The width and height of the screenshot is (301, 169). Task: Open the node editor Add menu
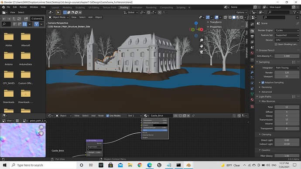click(x=93, y=115)
